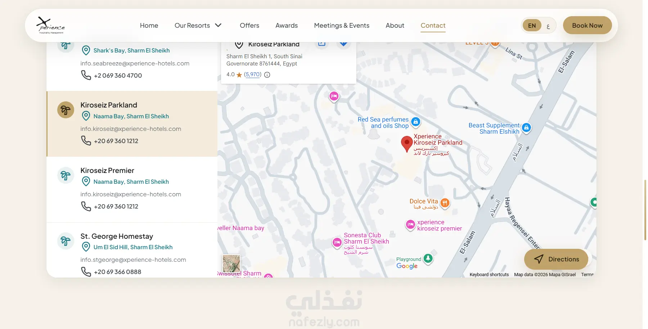Click the Google logo on the map
The image size is (648, 329).
[407, 266]
